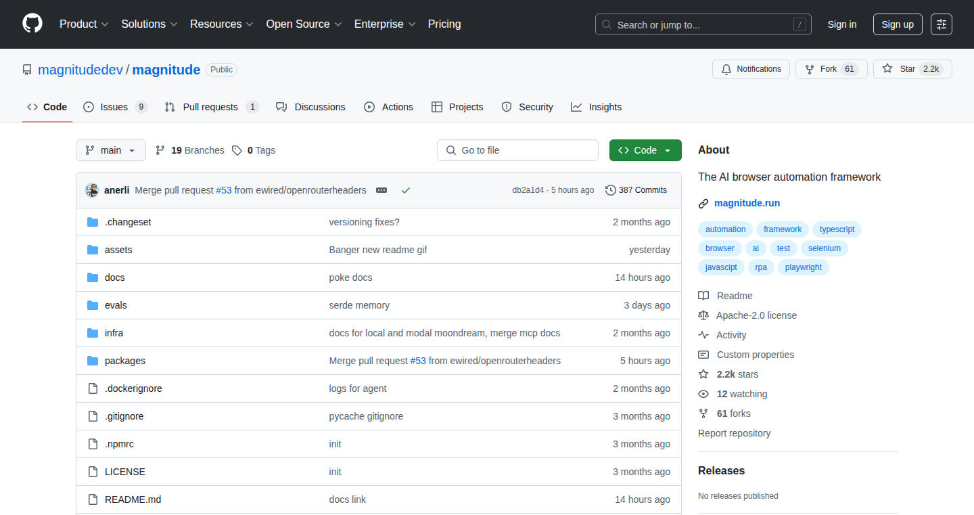This screenshot has height=515, width=974.
Task: Open the appearance settings icon button
Action: (942, 24)
